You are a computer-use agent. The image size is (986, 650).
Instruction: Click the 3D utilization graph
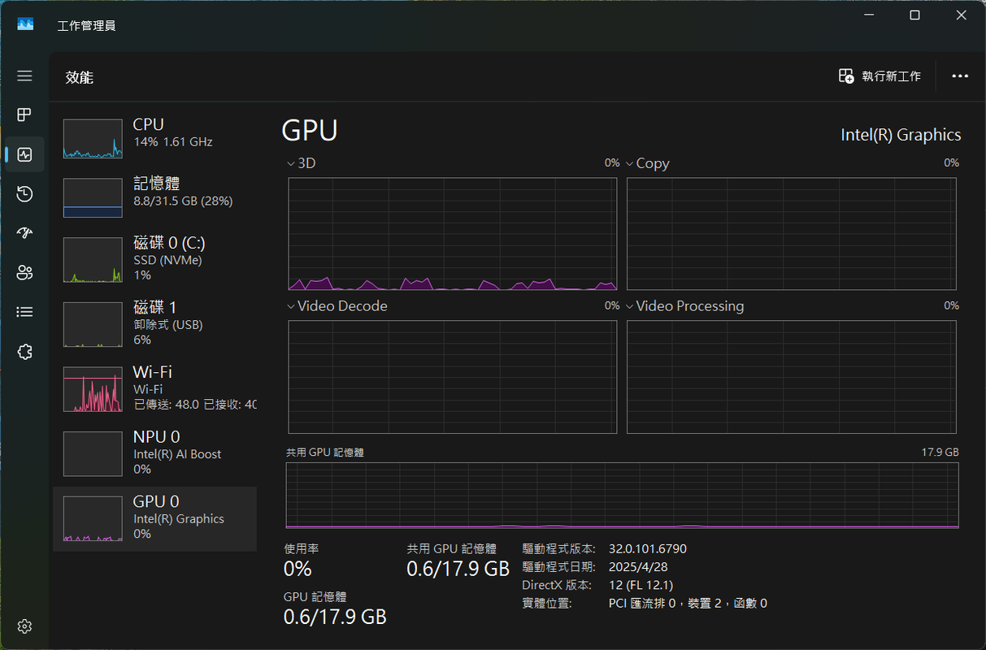coord(453,234)
